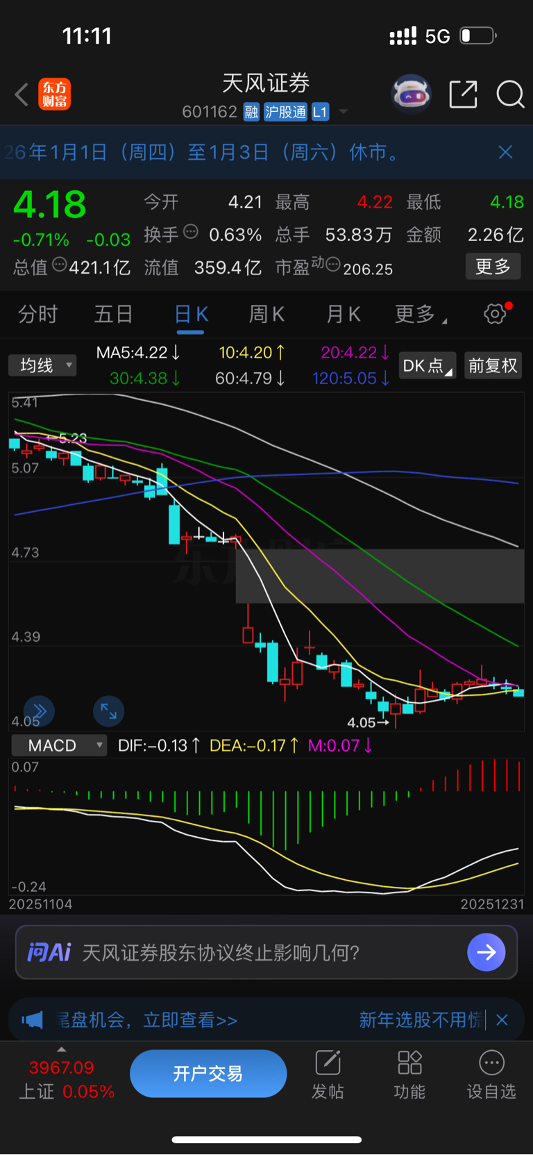Screen dimensions: 533x1155
Task: Tap the M:0.07 MACD value
Action: 340,745
